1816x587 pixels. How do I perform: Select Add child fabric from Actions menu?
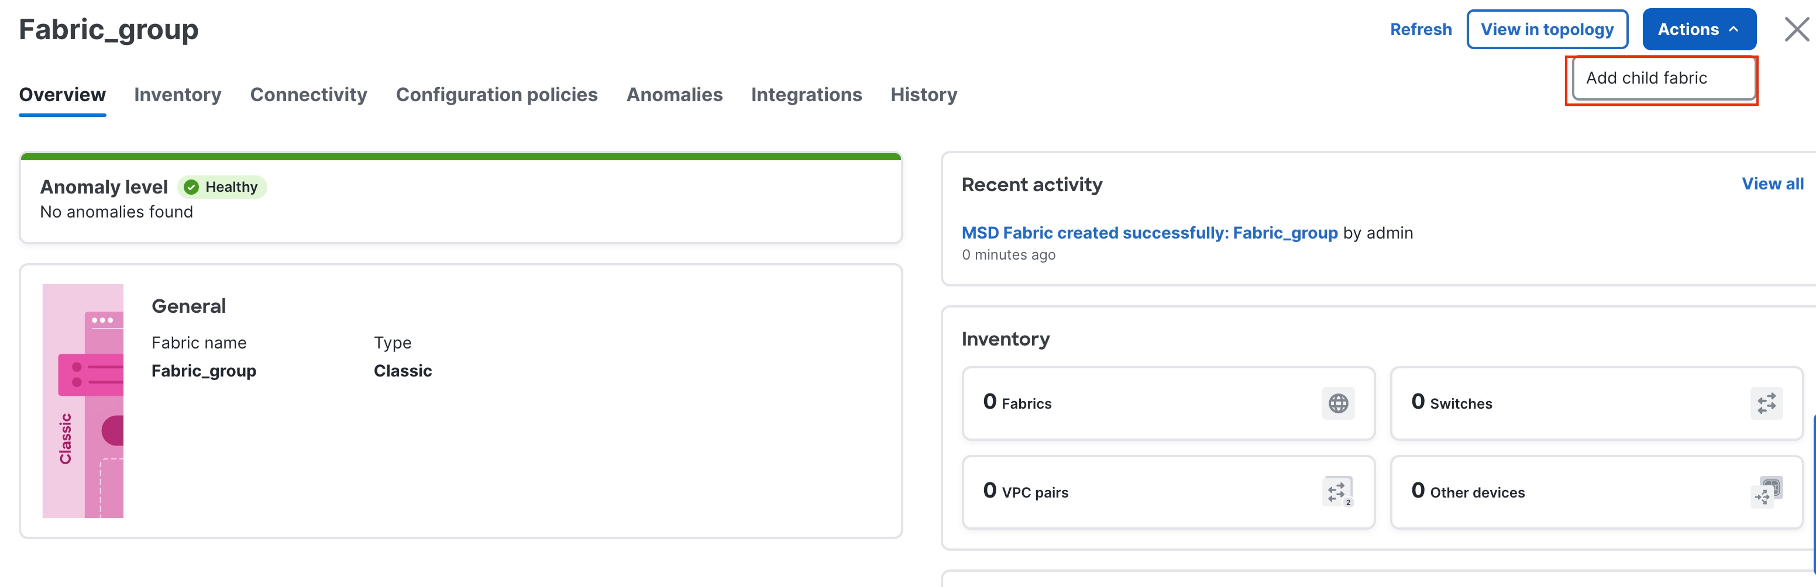pos(1662,78)
